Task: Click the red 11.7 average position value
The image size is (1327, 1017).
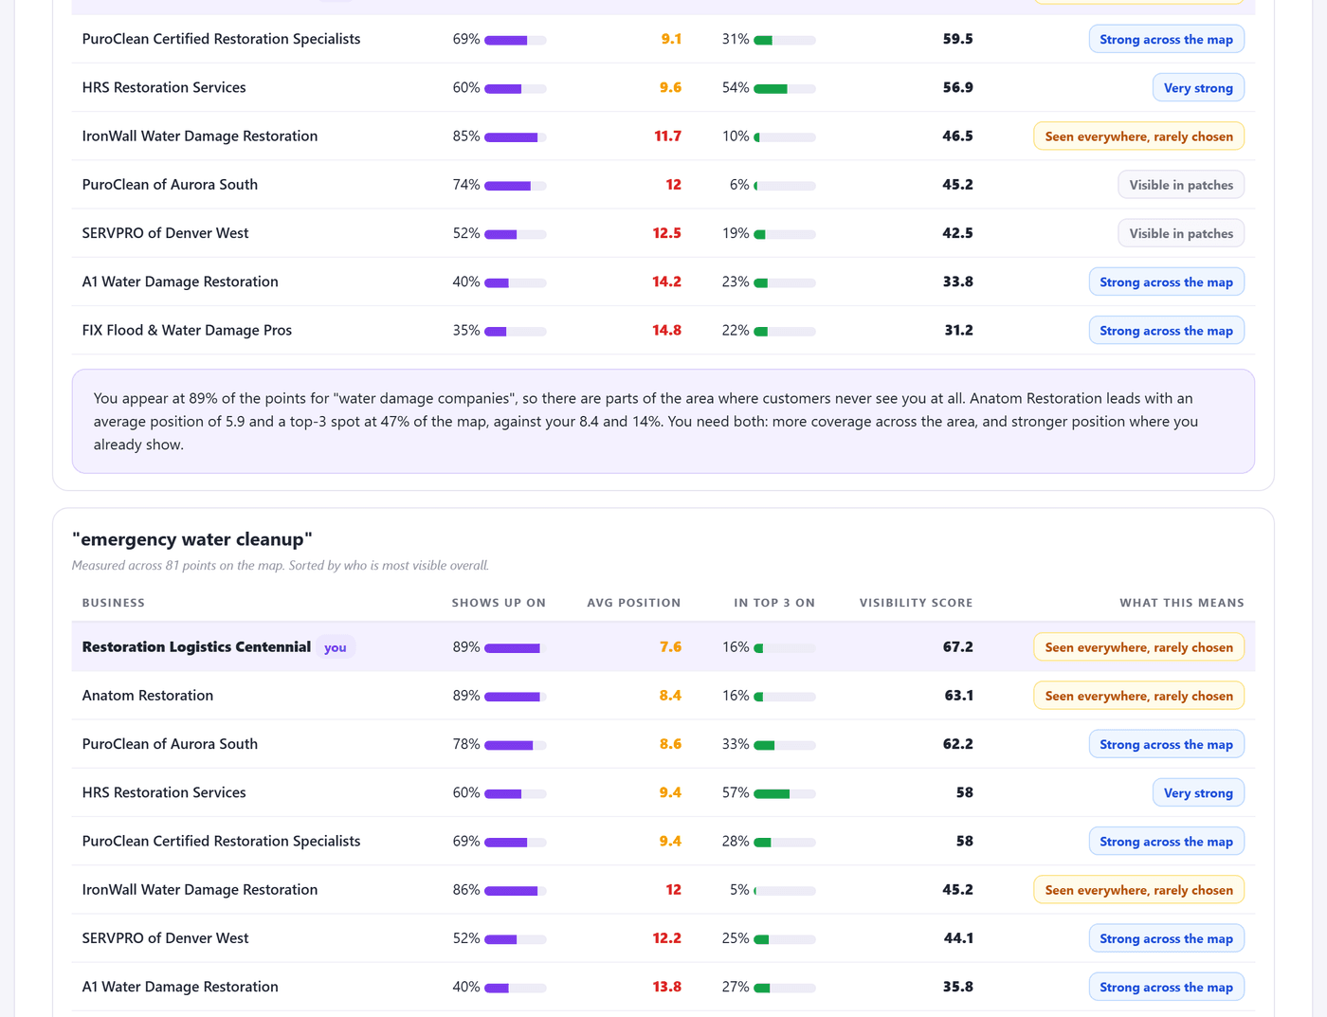Action: tap(667, 136)
